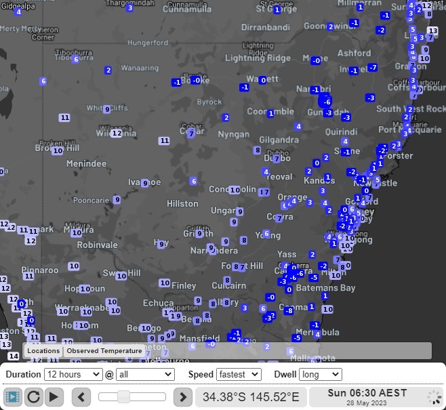The width and height of the screenshot is (446, 410).
Task: Click the temperature marker at Broken Hill
Action: 58,150
